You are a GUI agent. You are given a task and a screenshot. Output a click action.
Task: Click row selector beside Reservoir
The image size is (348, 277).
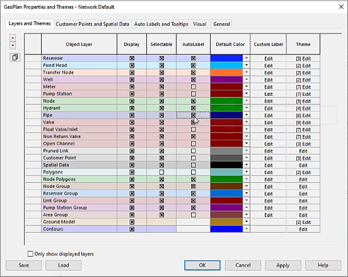click(x=33, y=59)
